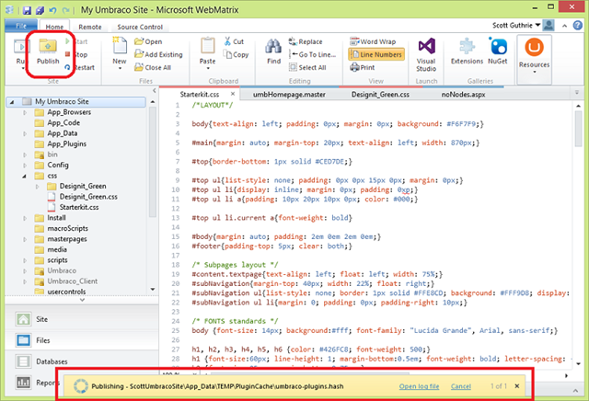Screen dimensions: 589x401
Task: Click the editor vertical scrollbar thumb
Action: click(578, 129)
